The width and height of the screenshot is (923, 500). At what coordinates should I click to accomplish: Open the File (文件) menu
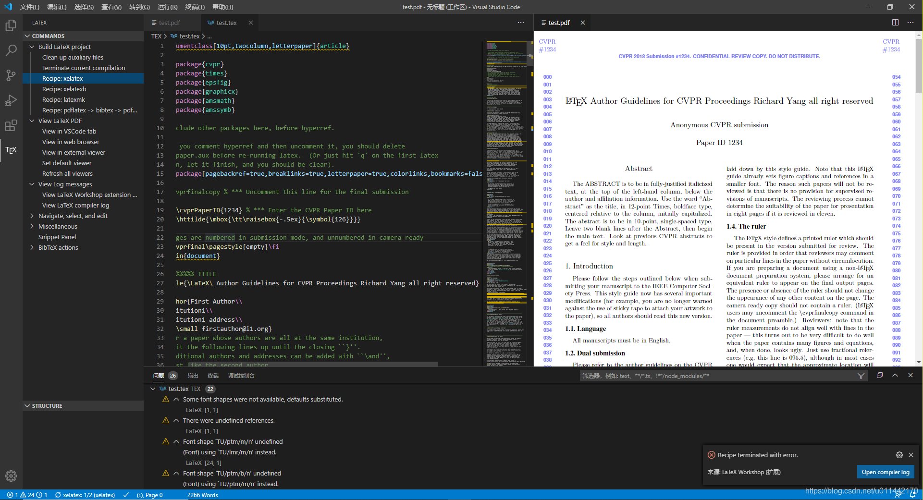[30, 7]
